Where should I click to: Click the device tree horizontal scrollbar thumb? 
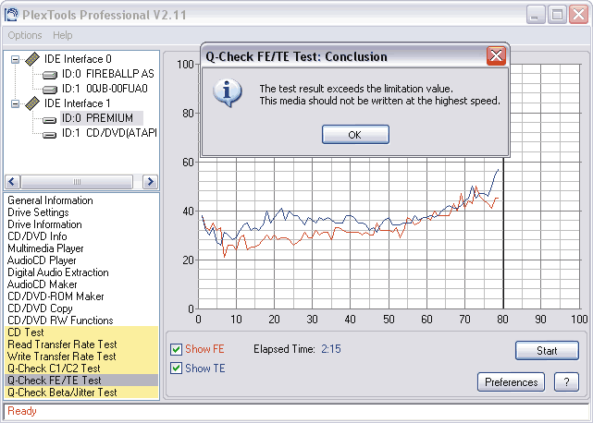click(77, 182)
